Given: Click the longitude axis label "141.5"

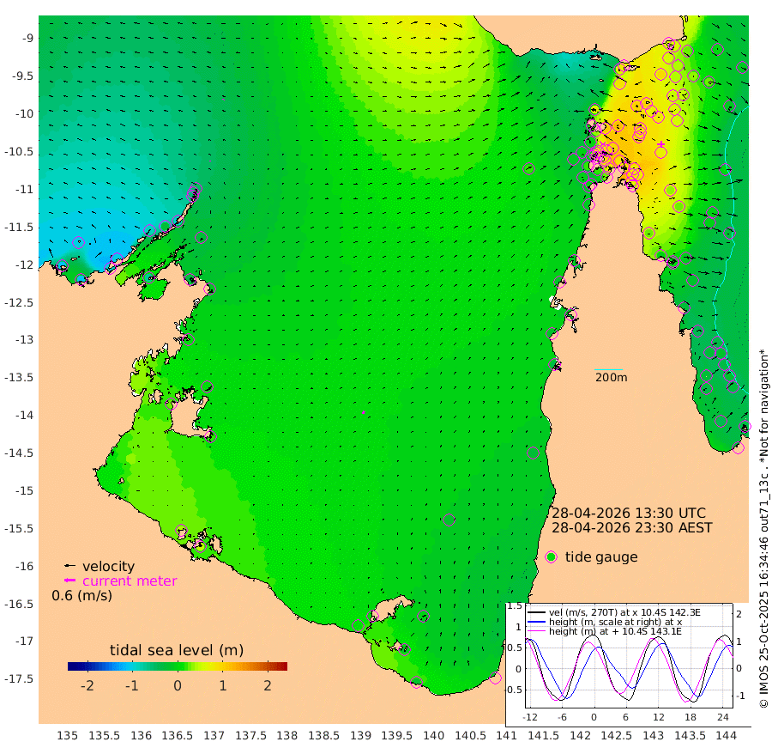Looking at the screenshot, I should coord(544,736).
